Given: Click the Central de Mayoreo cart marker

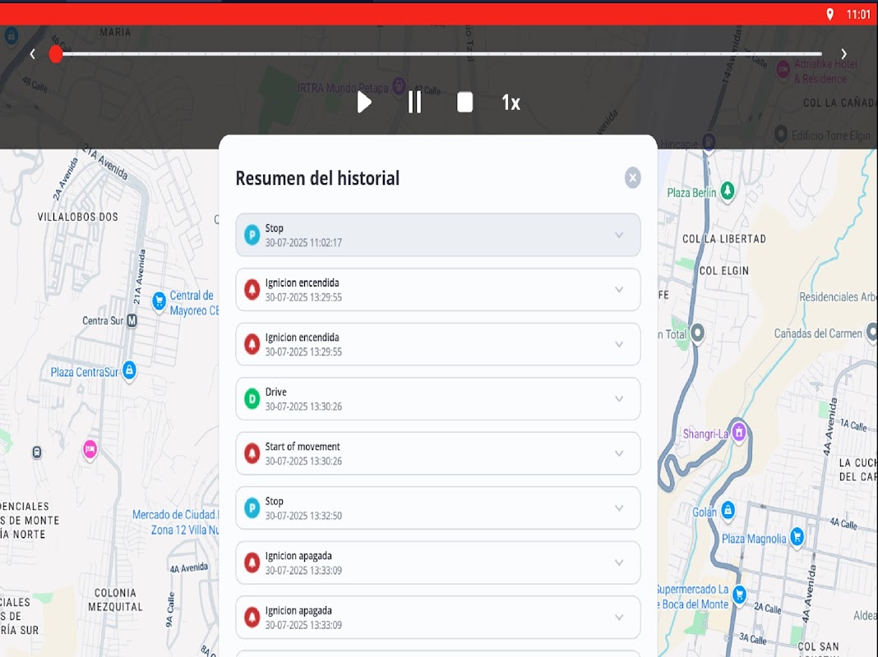Looking at the screenshot, I should pyautogui.click(x=159, y=301).
